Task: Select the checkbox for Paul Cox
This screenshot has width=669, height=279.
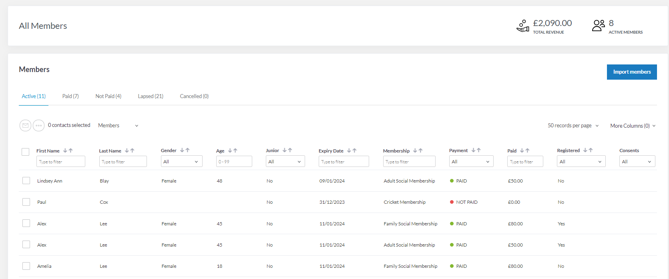Action: [26, 202]
